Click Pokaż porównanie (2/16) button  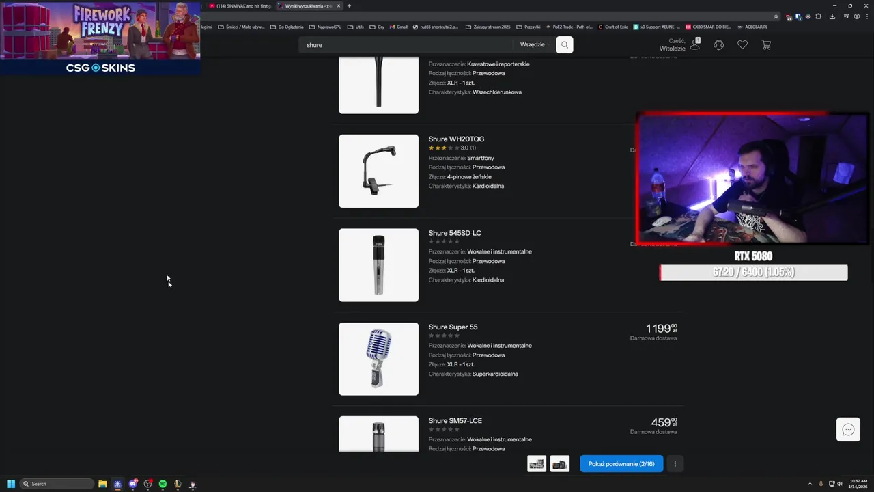tap(621, 464)
